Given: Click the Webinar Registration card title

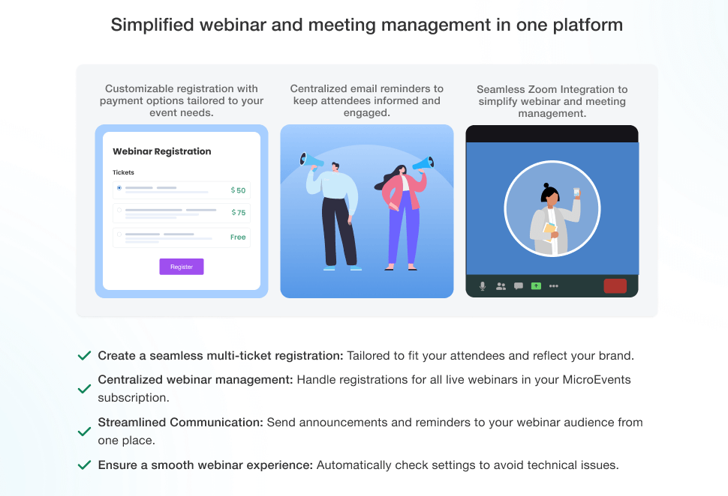Looking at the screenshot, I should point(162,151).
